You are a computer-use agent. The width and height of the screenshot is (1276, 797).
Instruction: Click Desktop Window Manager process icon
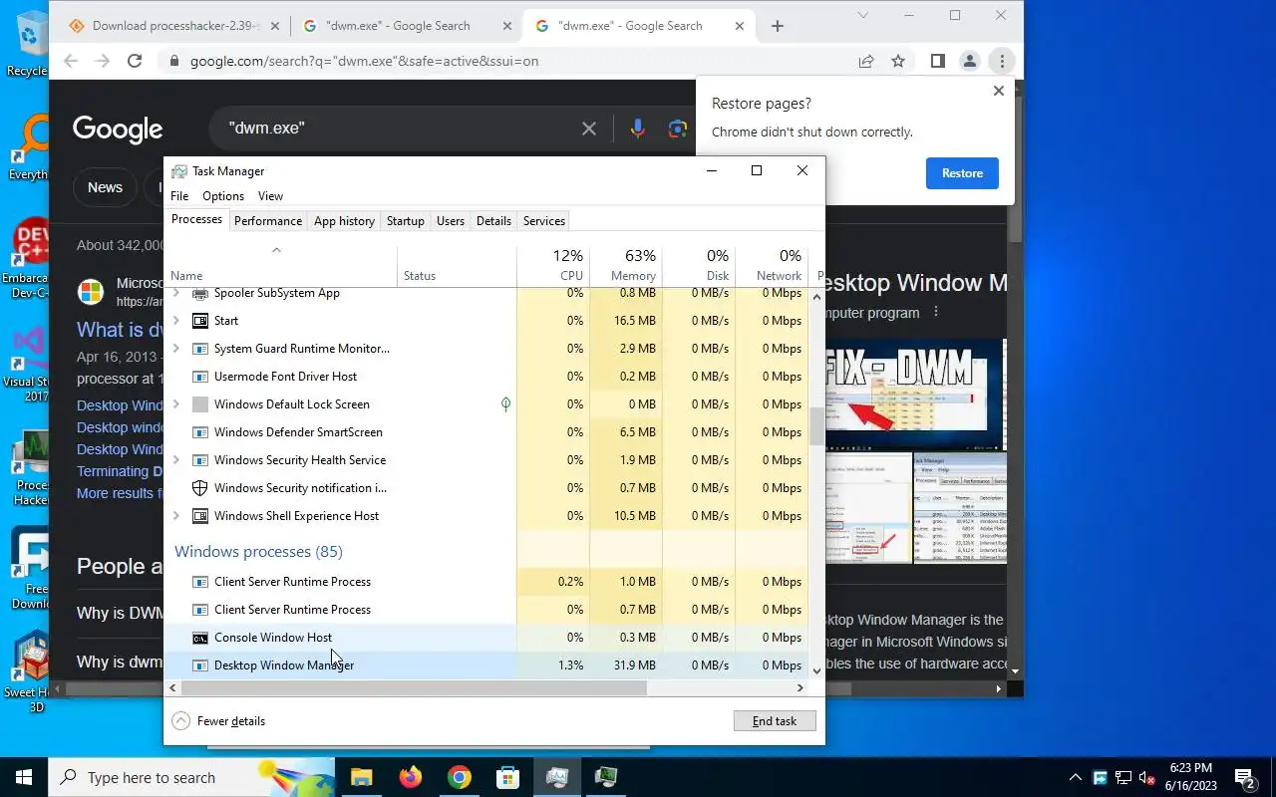(199, 665)
